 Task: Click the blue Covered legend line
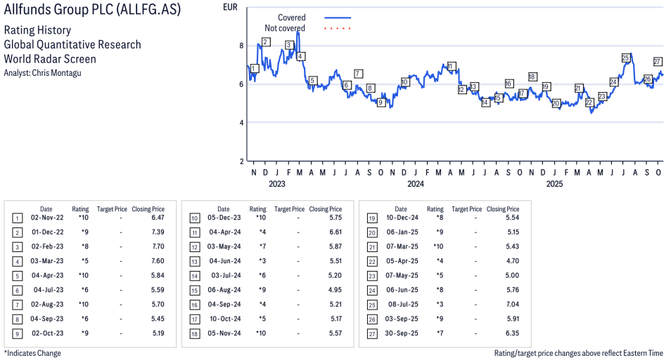[338, 18]
